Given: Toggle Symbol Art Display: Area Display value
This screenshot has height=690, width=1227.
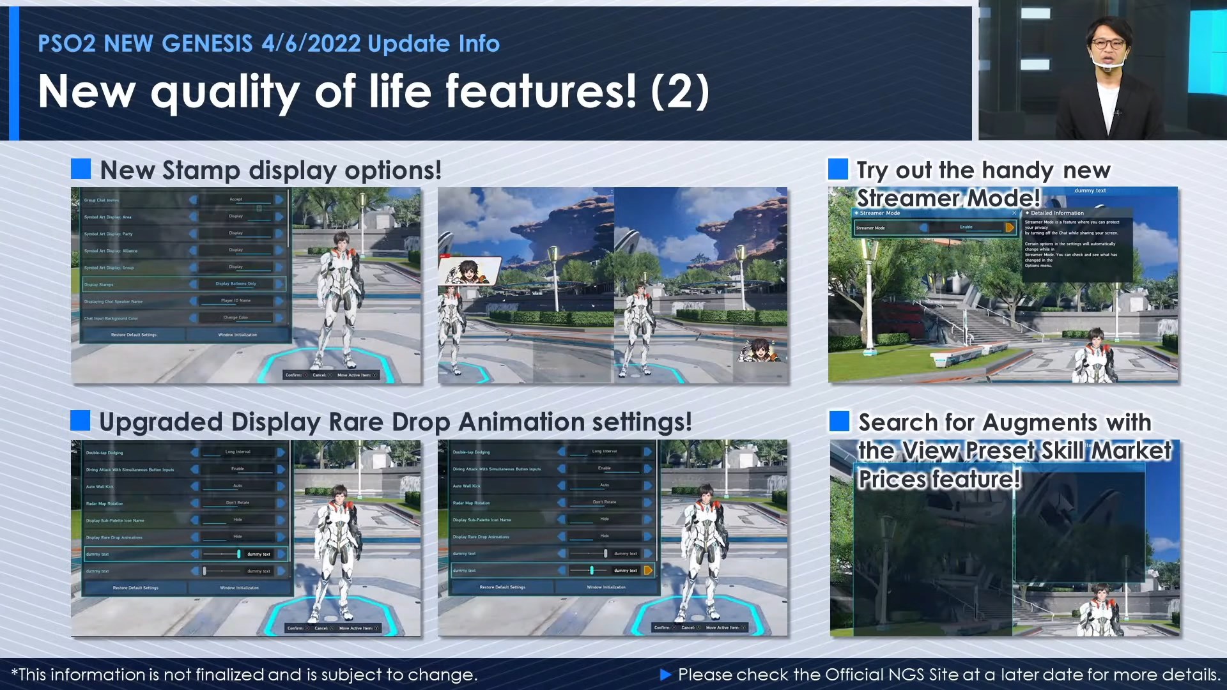Looking at the screenshot, I should pos(236,217).
